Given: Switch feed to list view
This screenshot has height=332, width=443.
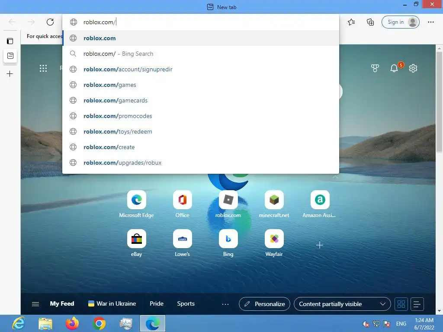Looking at the screenshot, I should tap(417, 304).
